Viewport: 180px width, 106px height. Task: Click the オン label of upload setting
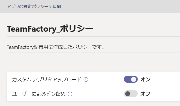coord(145,79)
